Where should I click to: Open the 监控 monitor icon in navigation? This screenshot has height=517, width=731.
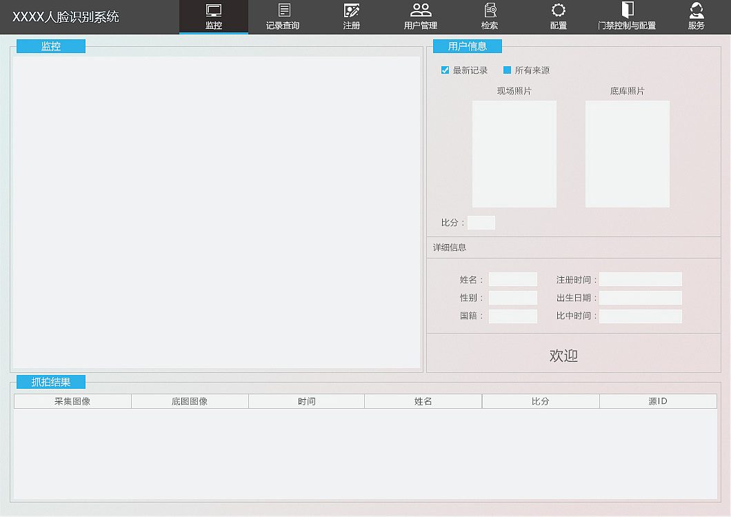(x=214, y=10)
